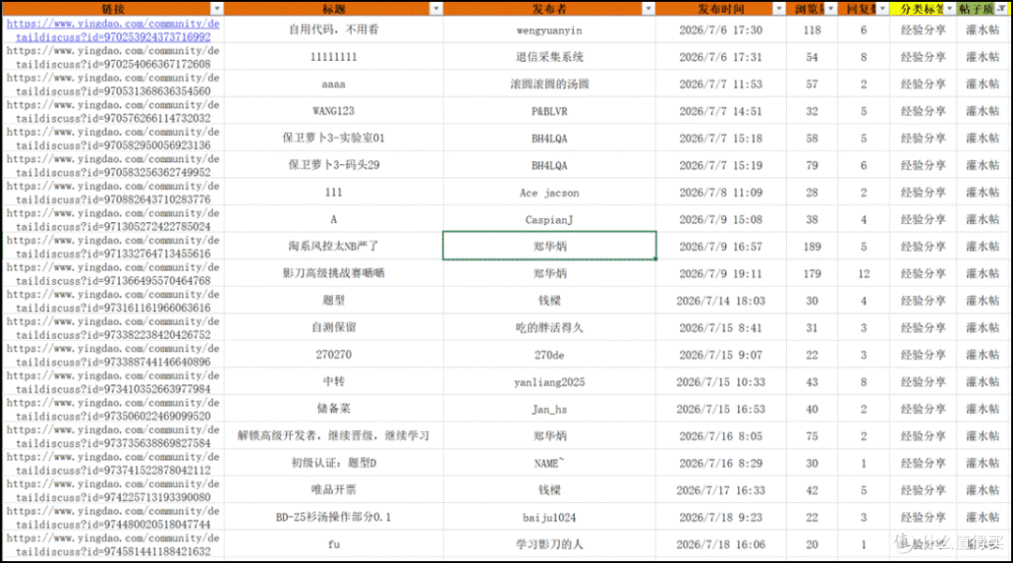Click the 标题 header cell
This screenshot has width=1013, height=563.
(333, 8)
